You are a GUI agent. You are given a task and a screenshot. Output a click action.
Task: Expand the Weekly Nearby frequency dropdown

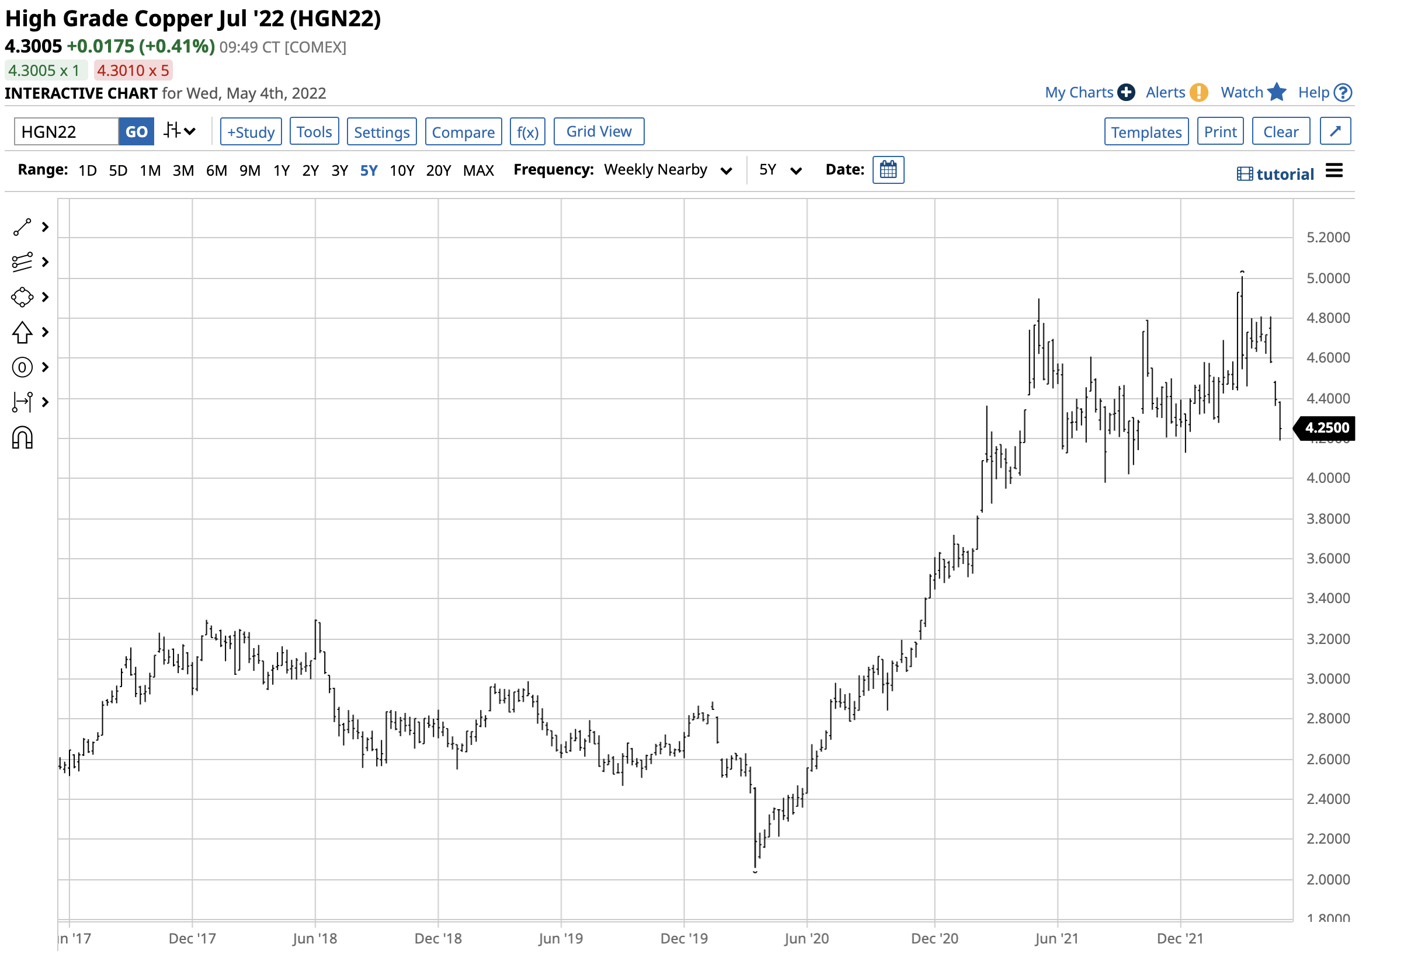point(727,171)
